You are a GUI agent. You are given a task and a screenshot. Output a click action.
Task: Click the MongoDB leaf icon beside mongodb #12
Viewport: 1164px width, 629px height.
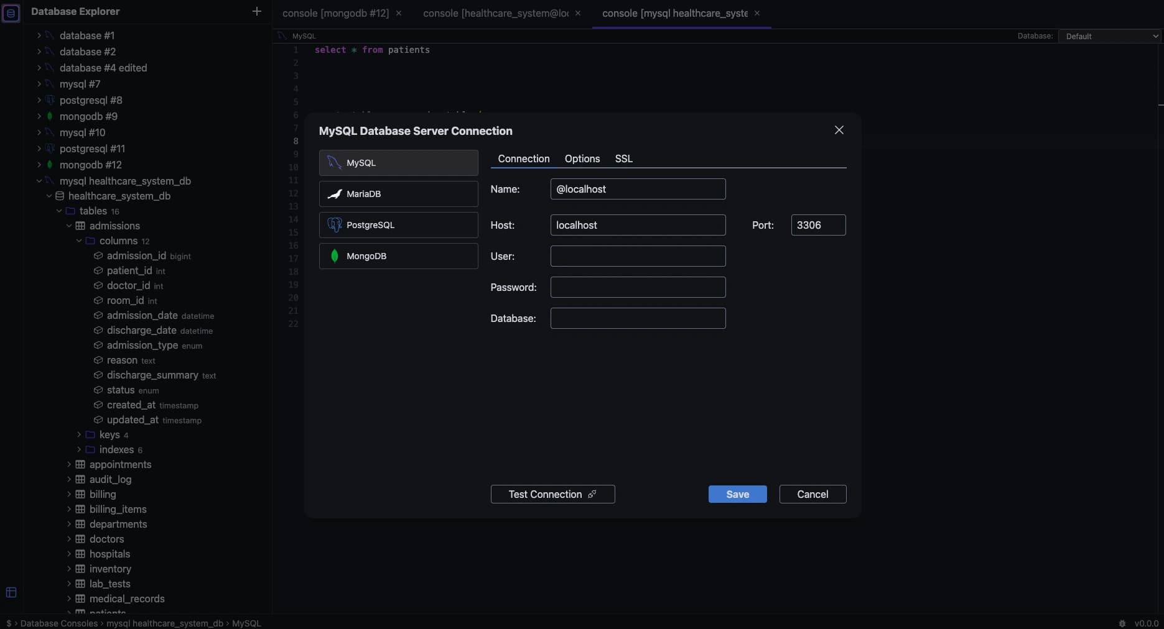pyautogui.click(x=51, y=165)
